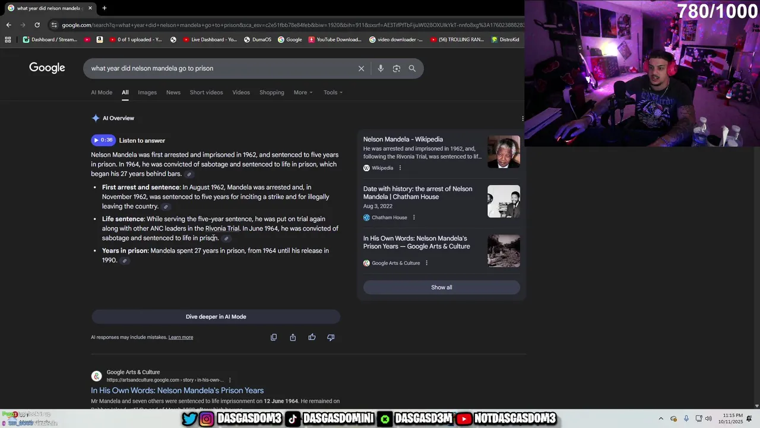
Task: Open source link after 'release in 1990'
Action: (x=124, y=260)
